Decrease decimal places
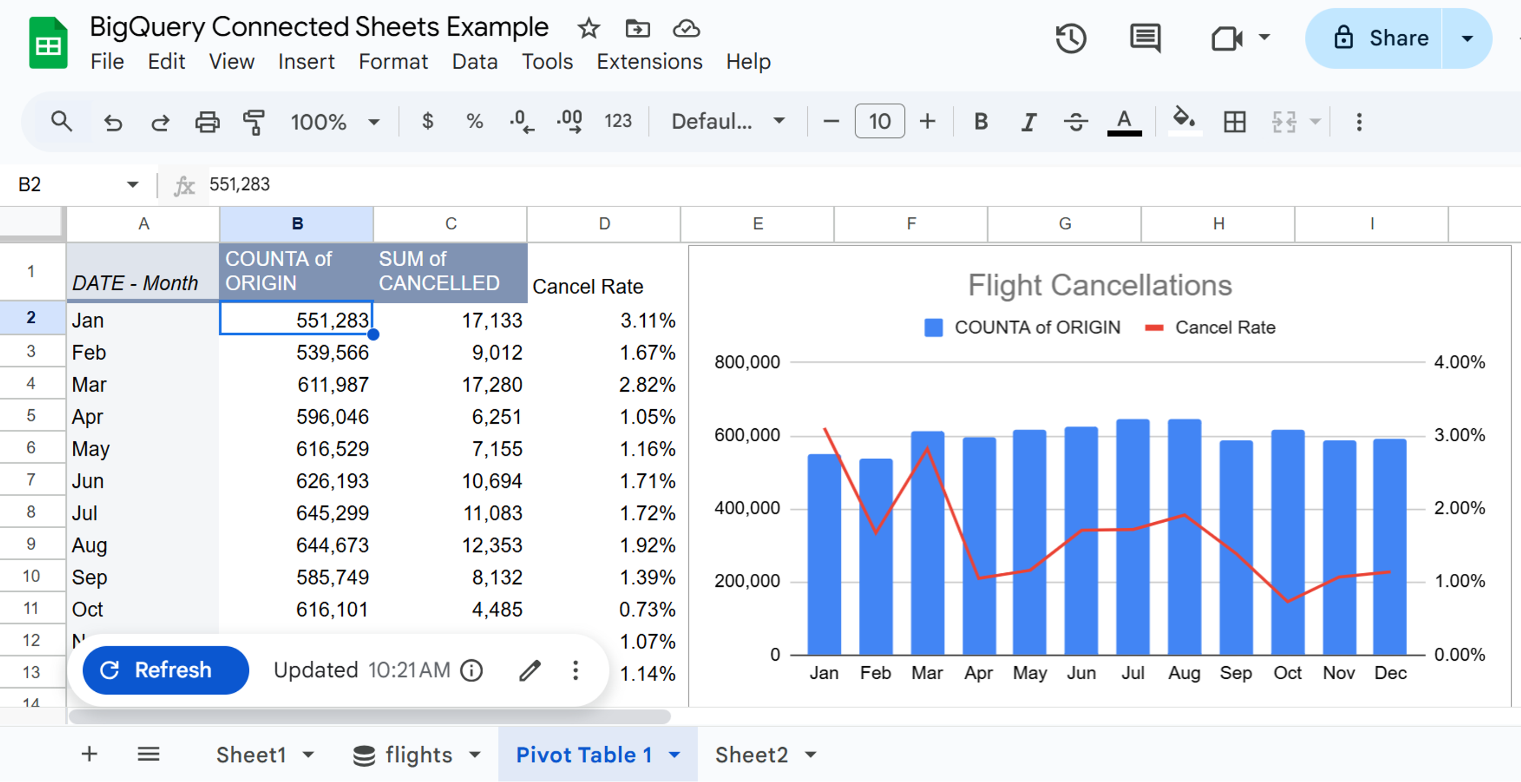The width and height of the screenshot is (1521, 782). [x=522, y=122]
